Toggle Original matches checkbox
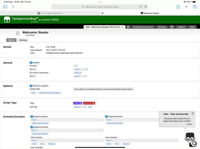Image resolution: width=200 pixels, height=149 pixels. coord(106,117)
